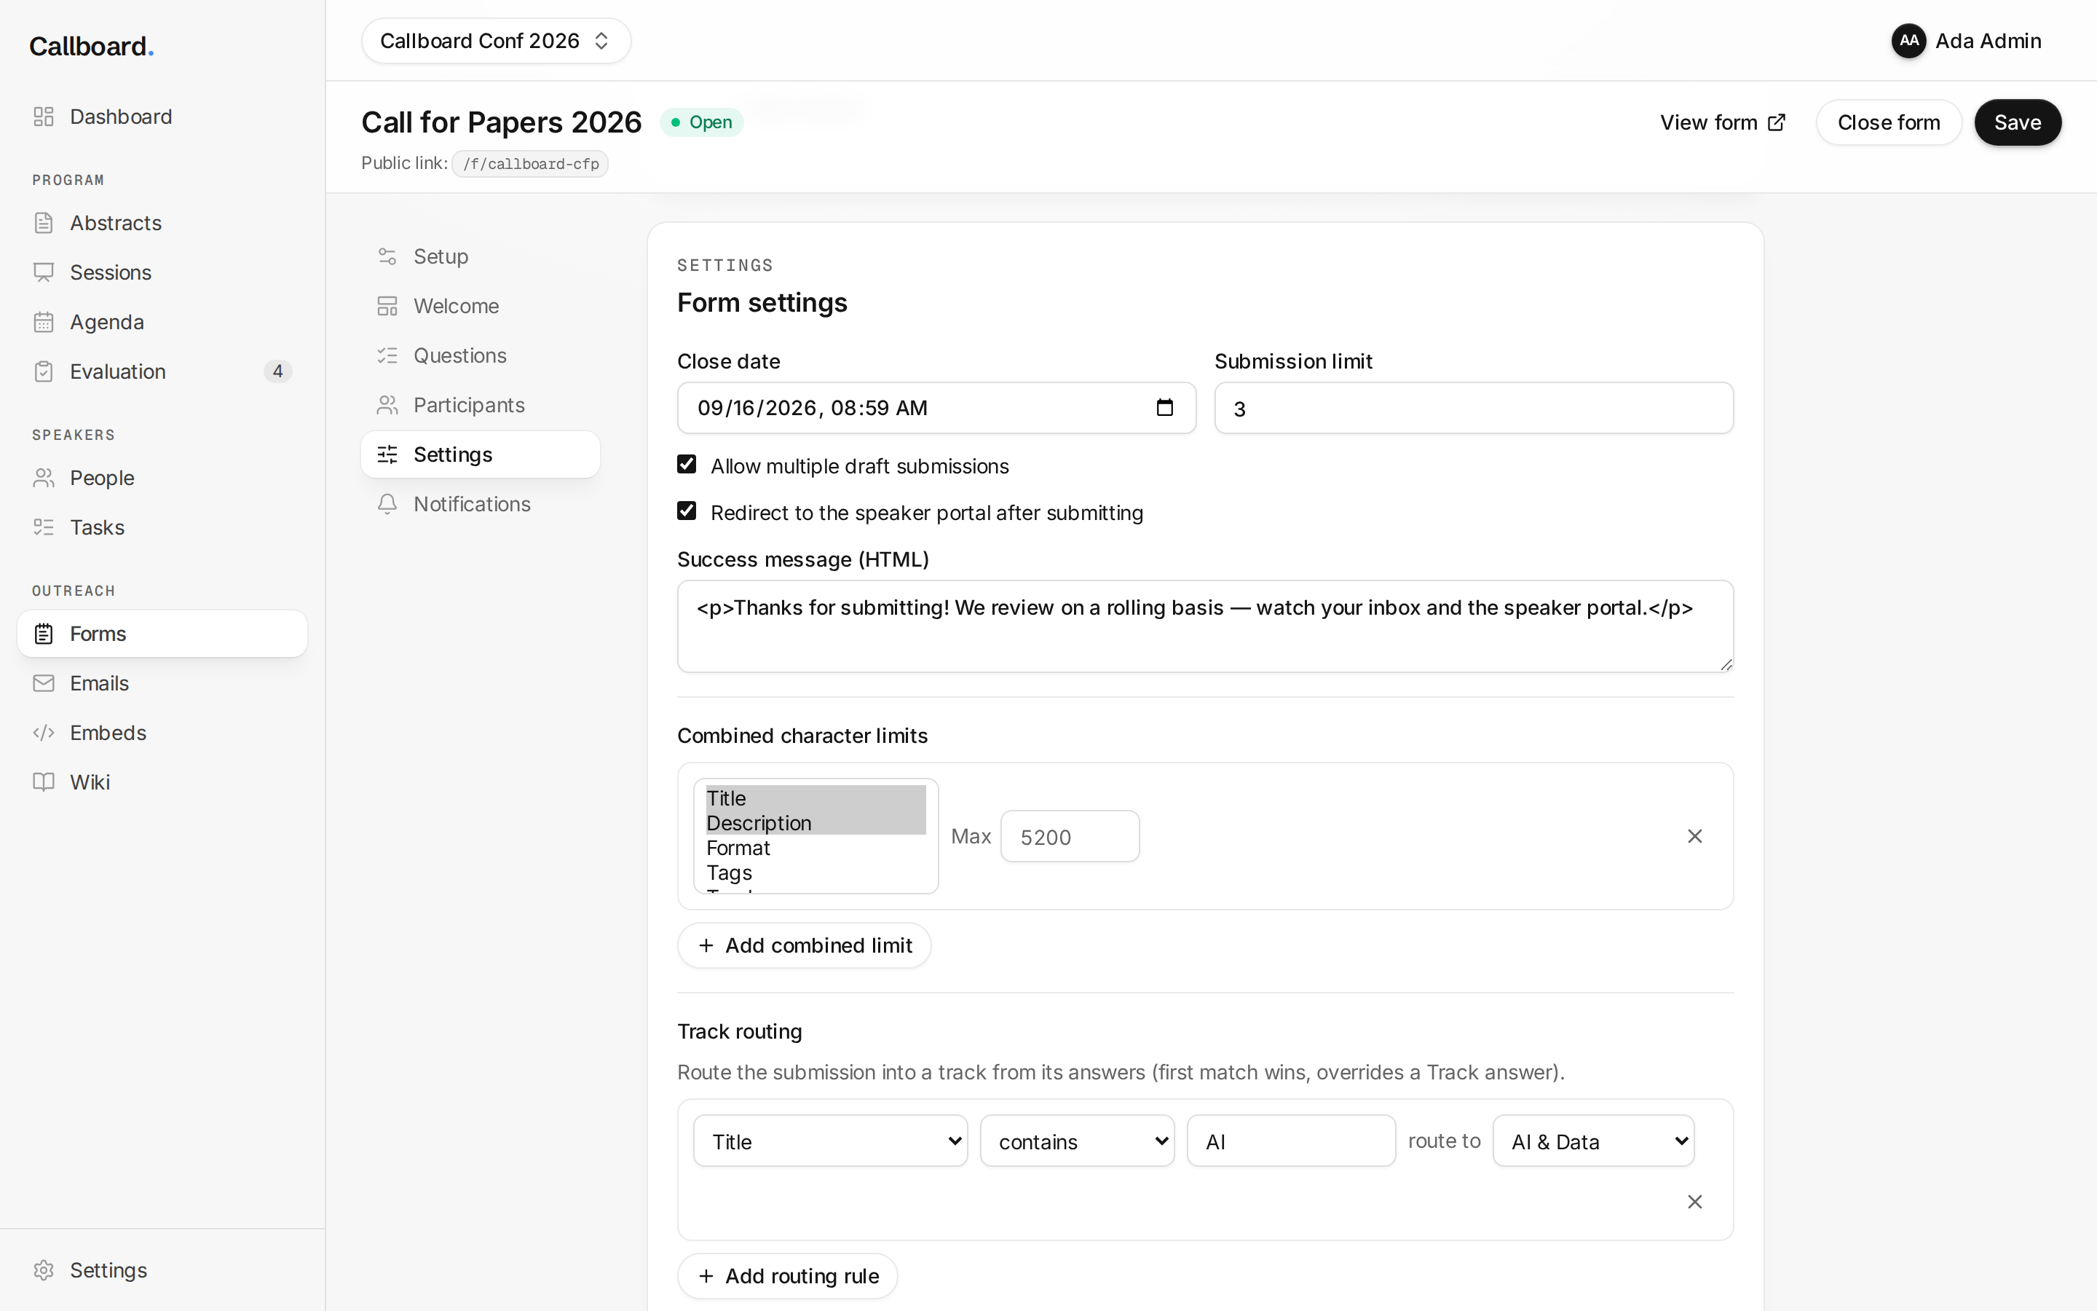This screenshot has width=2097, height=1311.
Task: Open Sessions in the sidebar
Action: point(162,272)
